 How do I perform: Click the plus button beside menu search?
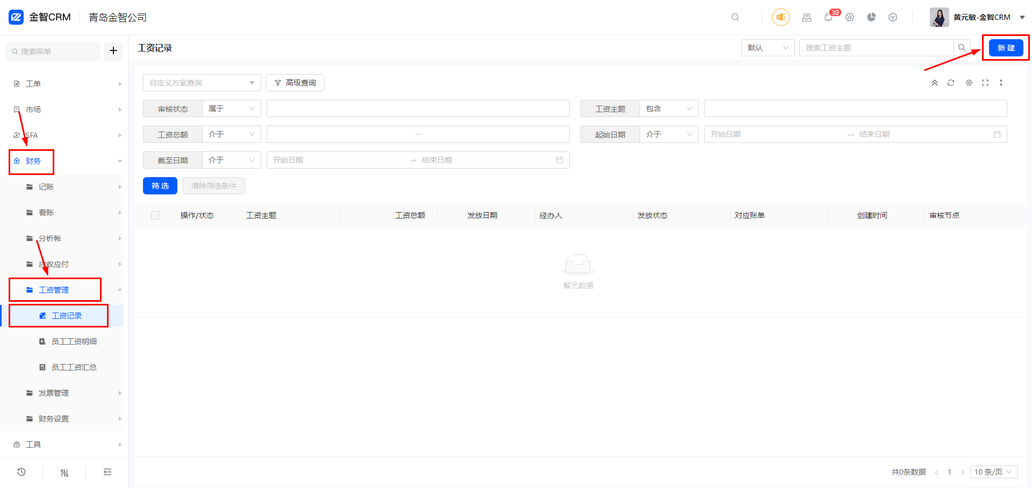(113, 51)
